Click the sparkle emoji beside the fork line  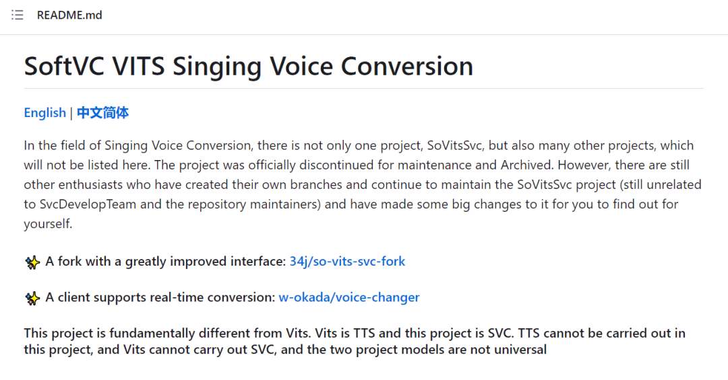point(32,262)
